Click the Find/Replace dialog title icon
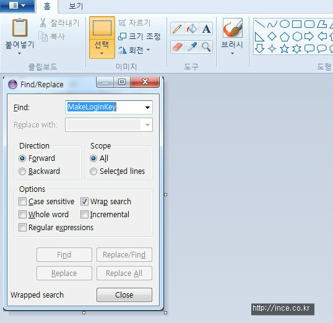Viewport: 333px width, 323px height. click(x=12, y=85)
